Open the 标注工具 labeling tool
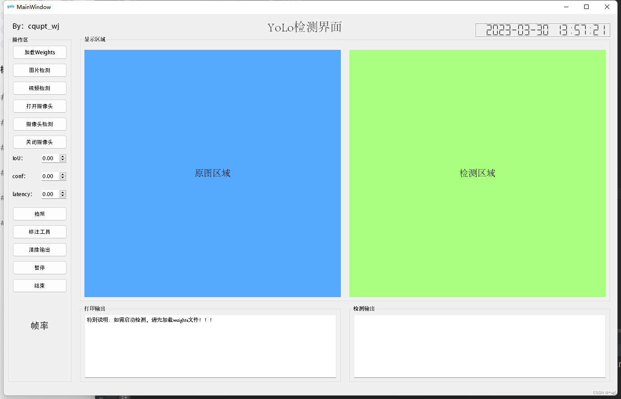This screenshot has width=621, height=399. (x=40, y=232)
